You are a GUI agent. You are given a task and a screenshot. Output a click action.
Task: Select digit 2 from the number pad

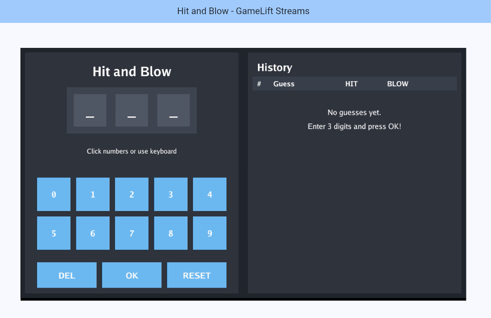pyautogui.click(x=132, y=194)
